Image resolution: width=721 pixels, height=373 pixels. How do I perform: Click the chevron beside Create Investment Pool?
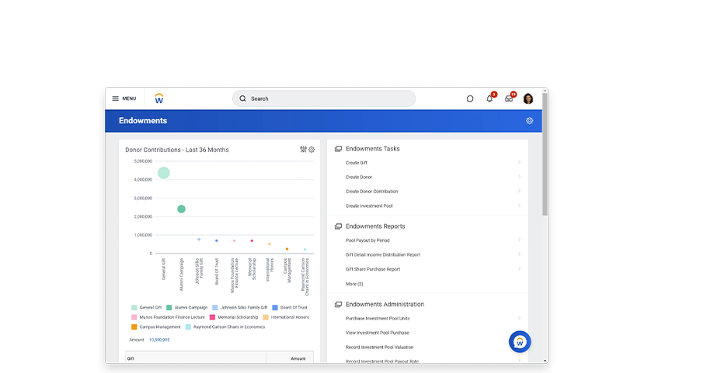point(519,205)
